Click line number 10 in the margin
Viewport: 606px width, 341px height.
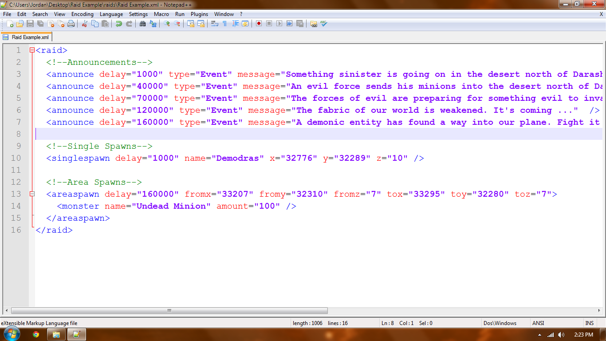coord(16,158)
